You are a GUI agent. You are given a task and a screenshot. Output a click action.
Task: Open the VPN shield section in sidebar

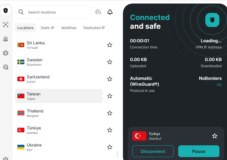[x=5, y=11]
